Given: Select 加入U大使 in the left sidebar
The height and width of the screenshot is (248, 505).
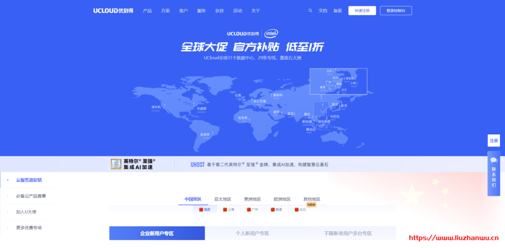Looking at the screenshot, I should [27, 212].
